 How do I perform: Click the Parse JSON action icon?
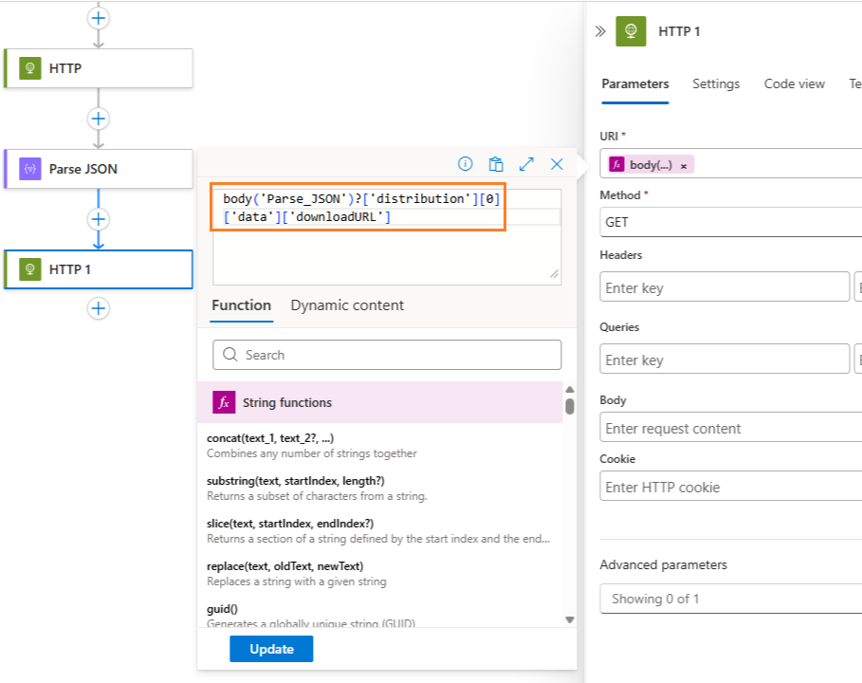pos(30,169)
